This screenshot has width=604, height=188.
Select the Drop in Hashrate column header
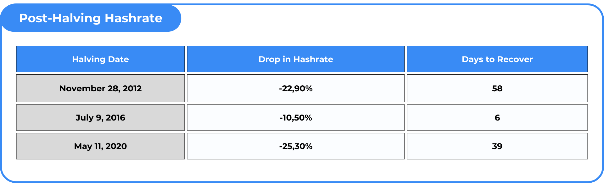296,59
